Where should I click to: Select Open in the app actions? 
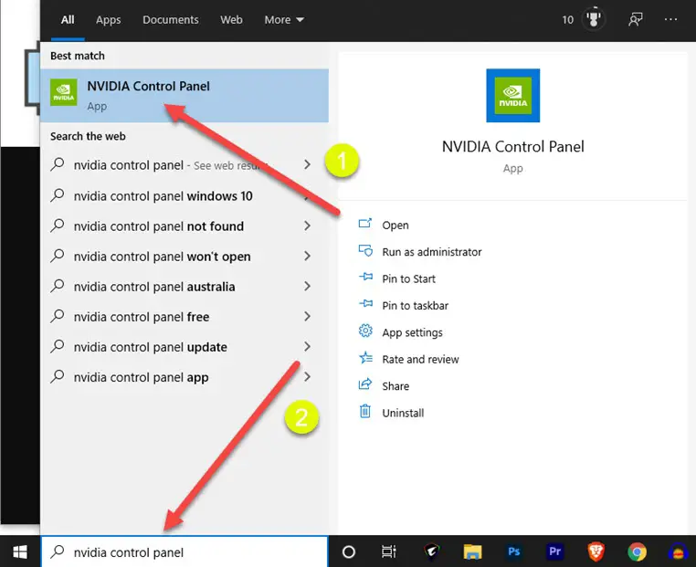(395, 226)
